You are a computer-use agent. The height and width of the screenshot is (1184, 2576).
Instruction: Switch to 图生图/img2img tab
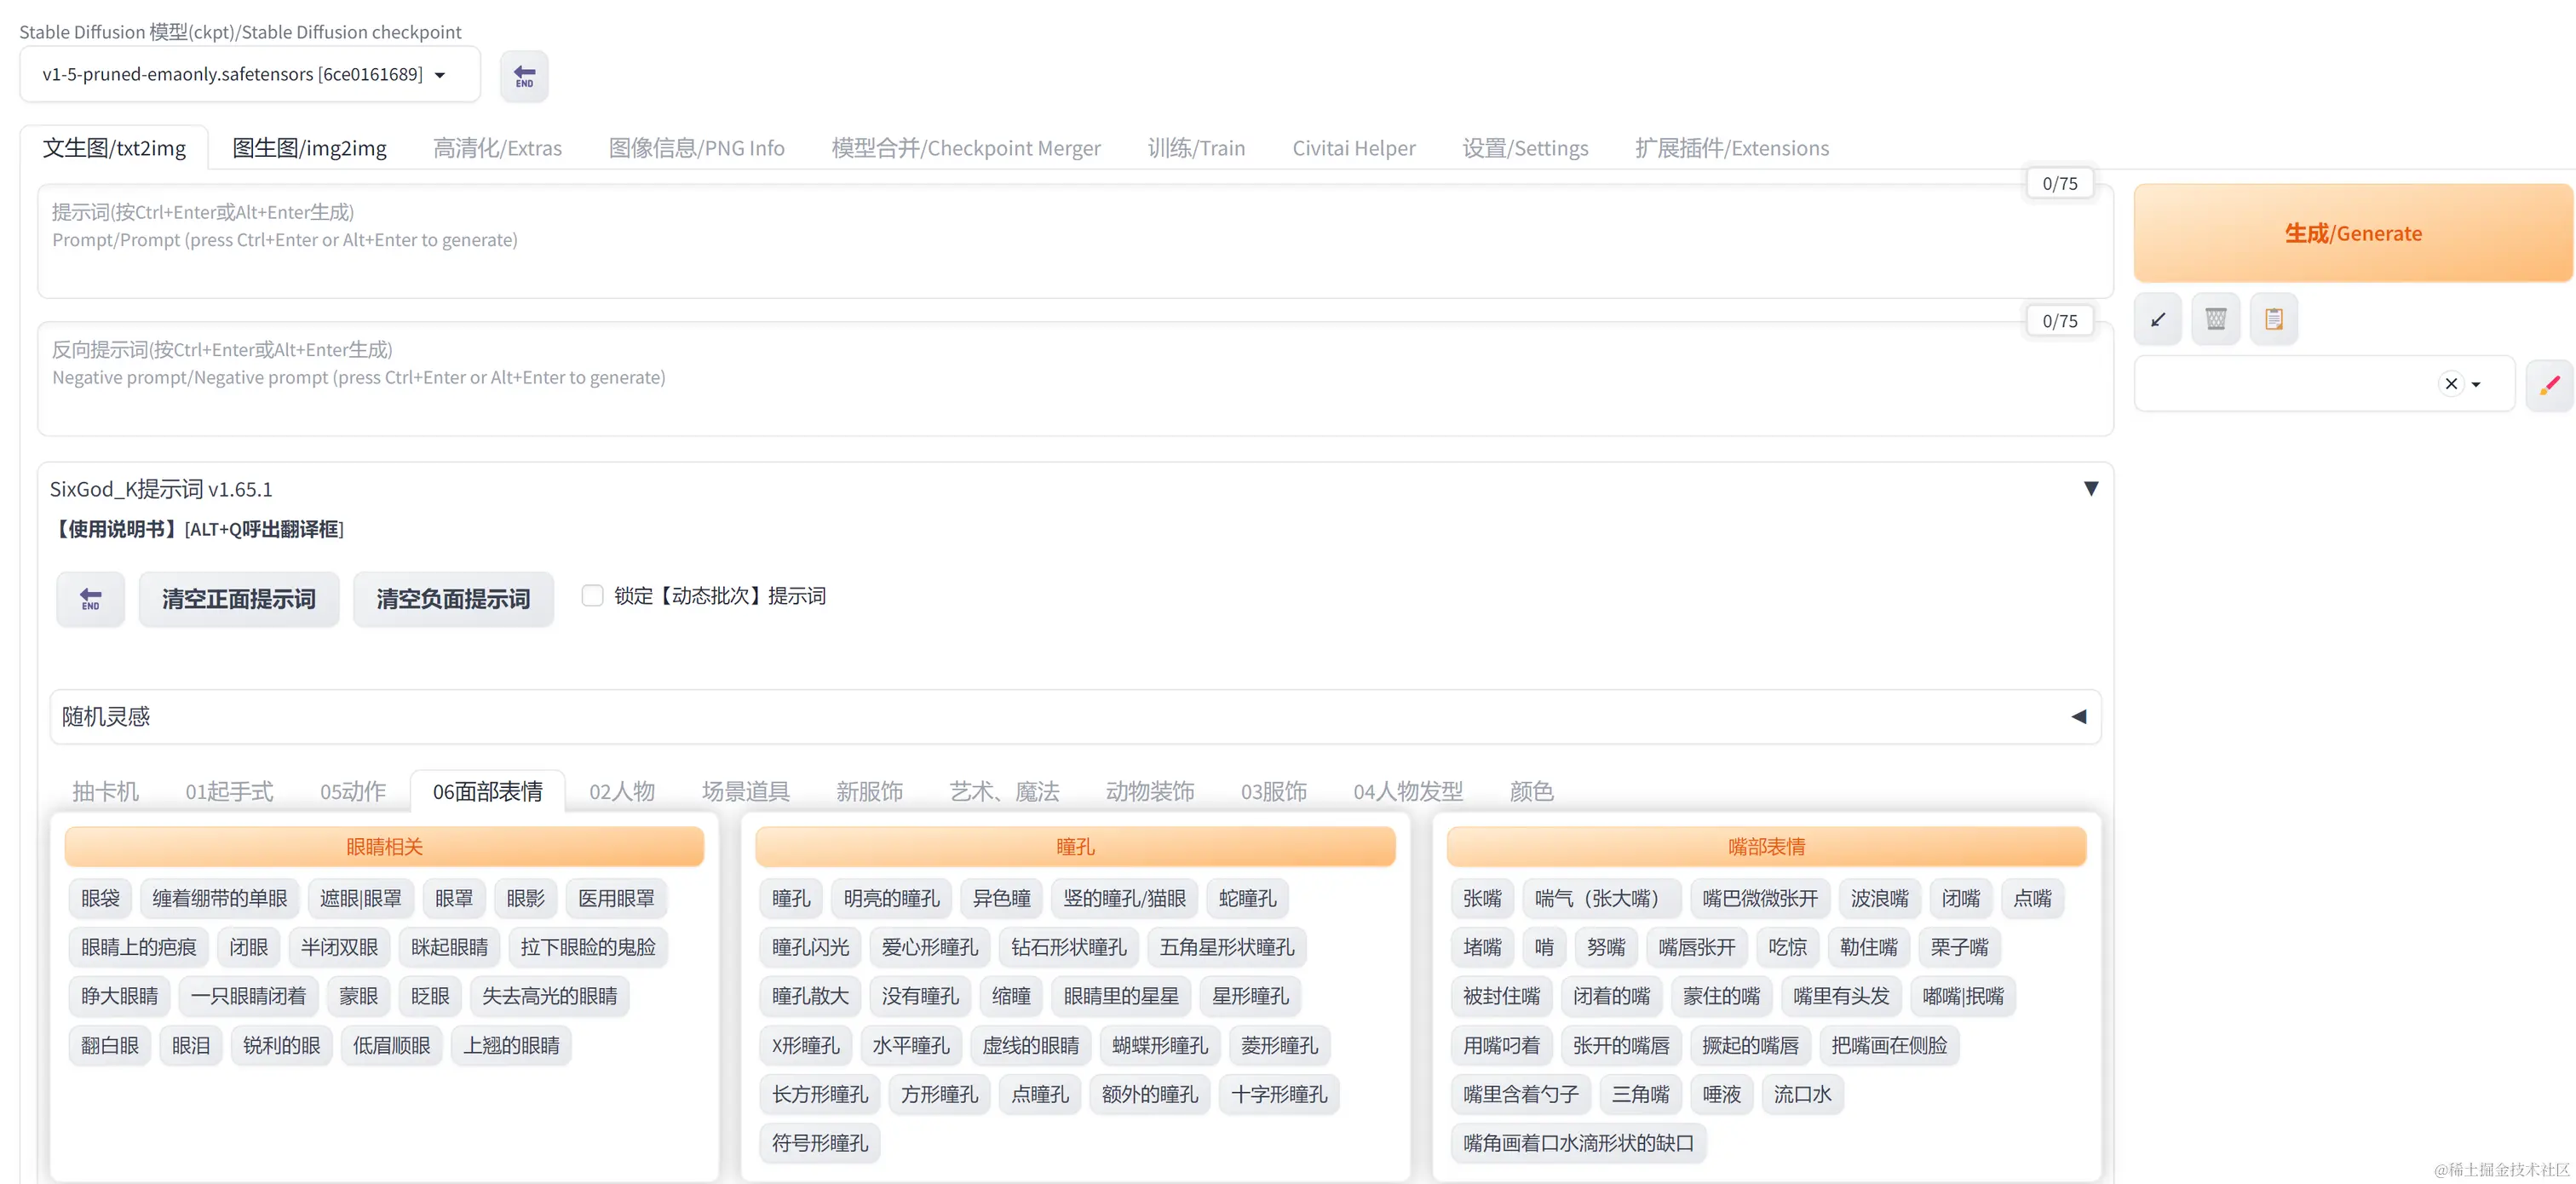coord(309,149)
